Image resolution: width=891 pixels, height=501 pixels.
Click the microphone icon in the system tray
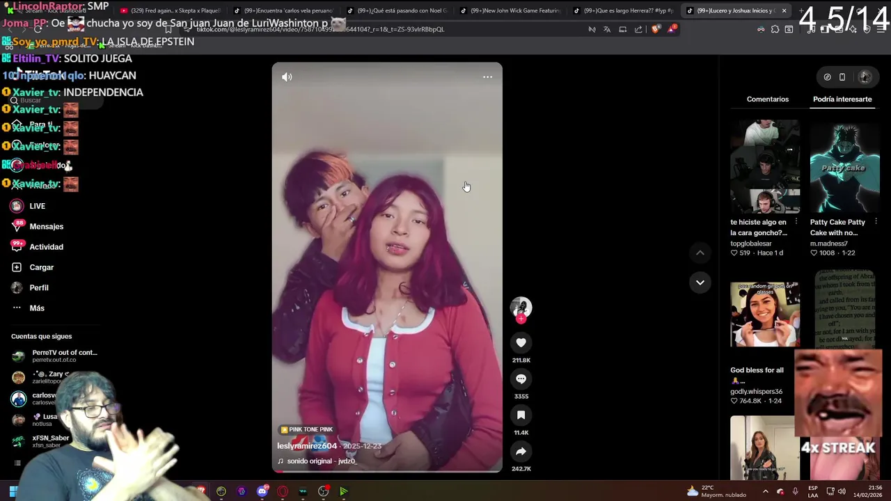[795, 491]
